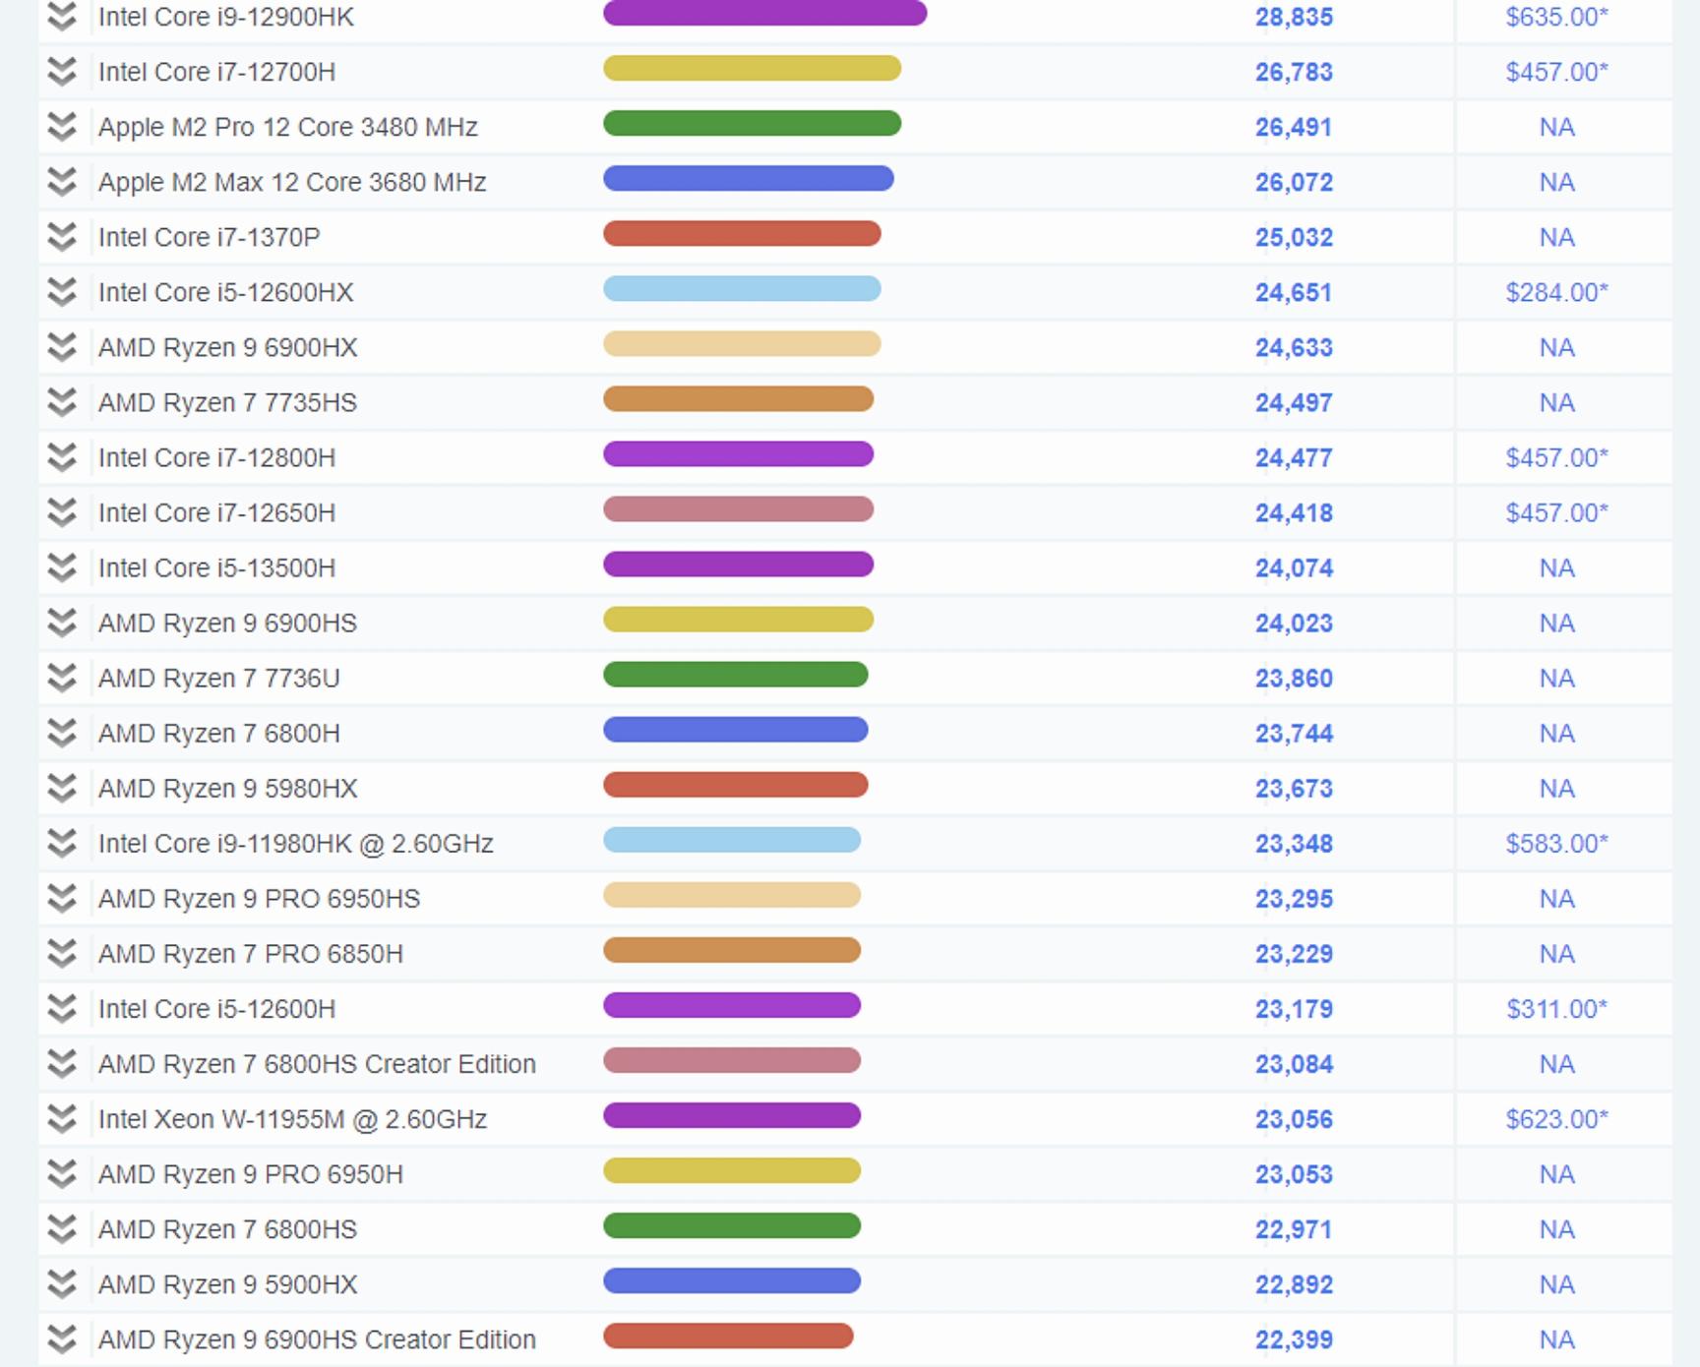Click the NA price for Apple M2 Pro
The image size is (1700, 1367).
point(1556,127)
